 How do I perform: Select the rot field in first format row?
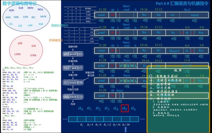pyautogui.click(x=173, y=15)
